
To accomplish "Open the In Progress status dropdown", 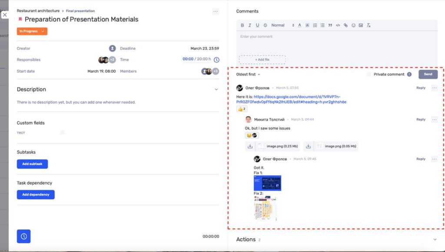I will click(32, 31).
